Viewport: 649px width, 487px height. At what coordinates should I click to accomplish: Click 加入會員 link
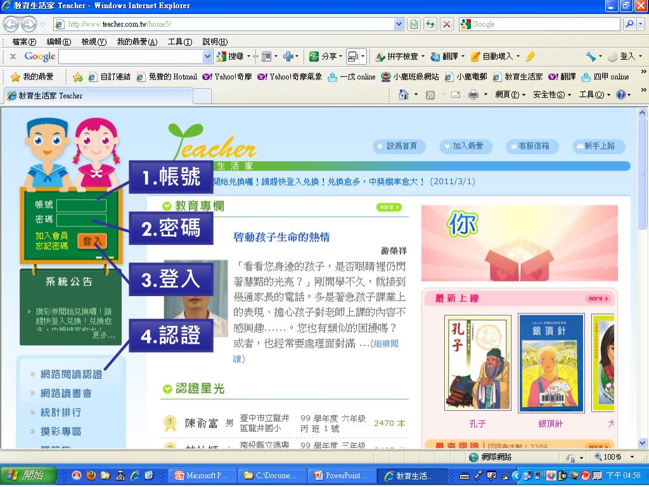51,236
